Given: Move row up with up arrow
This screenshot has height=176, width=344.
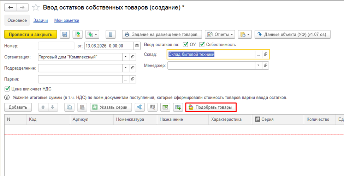Looking at the screenshot, I should point(43,107).
